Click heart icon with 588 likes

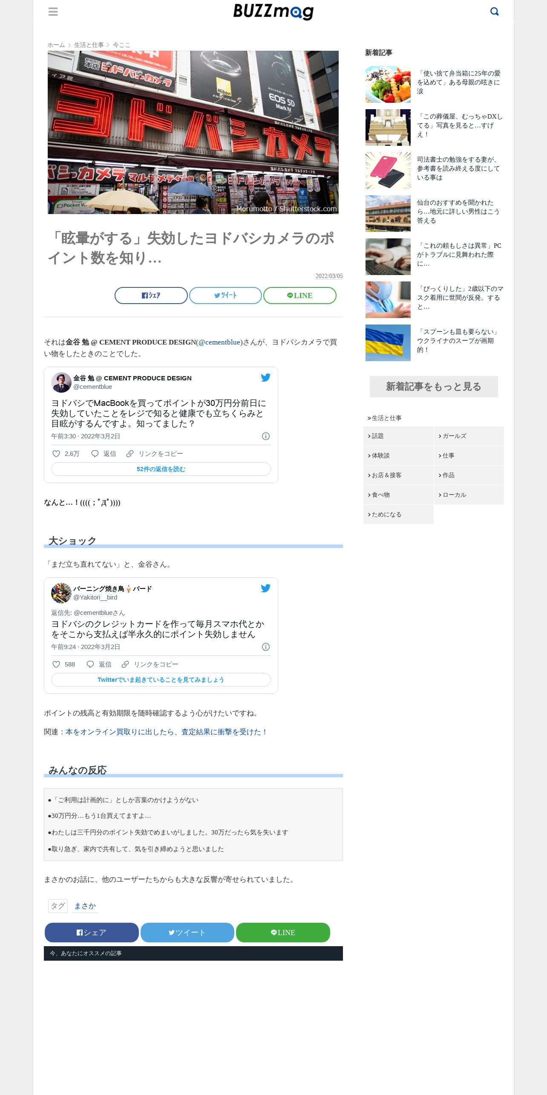pos(56,664)
